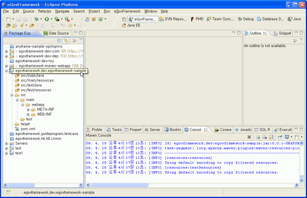Expand the META-INF folder node
Image resolution: width=307 pixels, height=198 pixels.
coord(28,110)
